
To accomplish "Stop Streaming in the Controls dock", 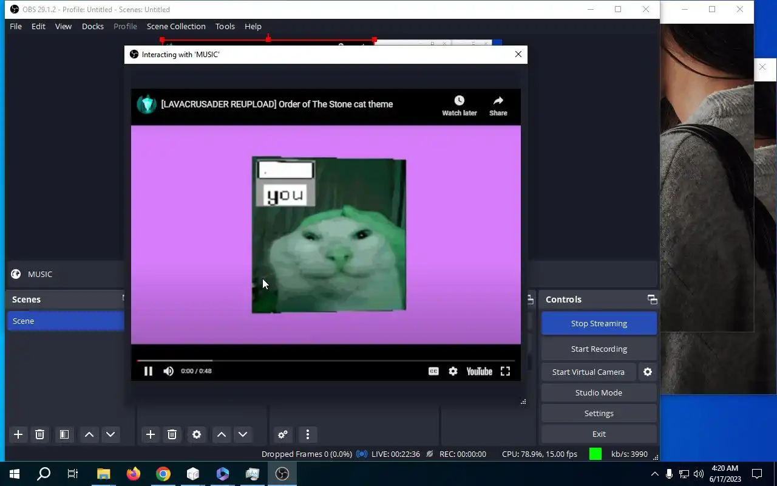I will click(x=599, y=323).
